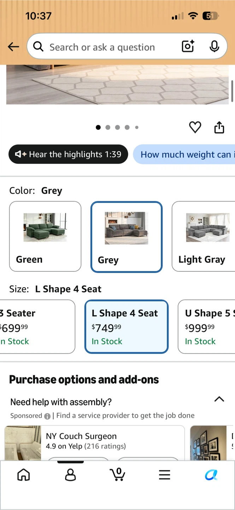Open the shopping cart icon
Screen dimensions: 235x510
pos(118,475)
